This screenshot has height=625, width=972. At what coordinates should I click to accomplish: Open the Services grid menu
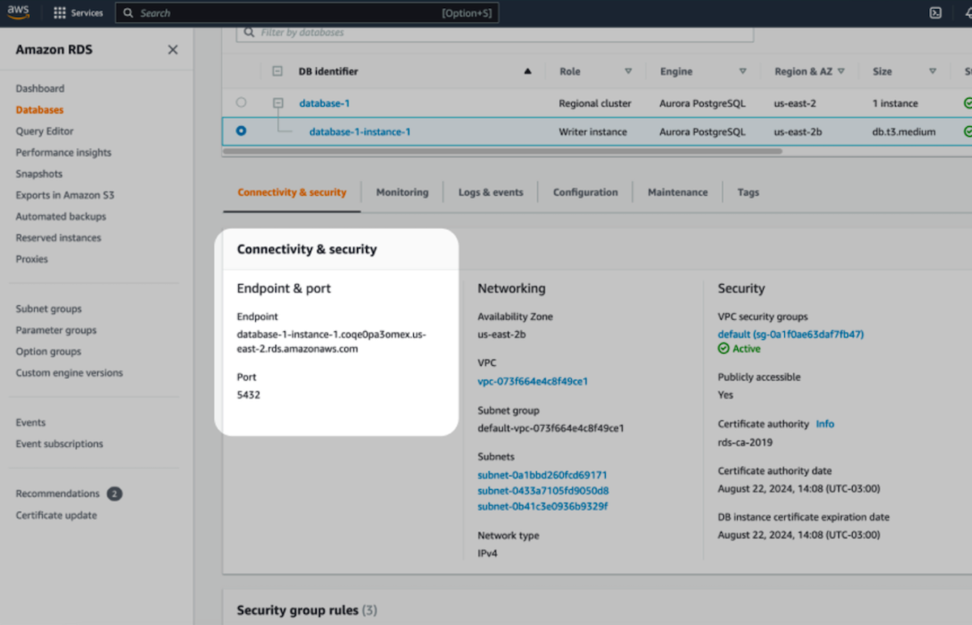(79, 13)
